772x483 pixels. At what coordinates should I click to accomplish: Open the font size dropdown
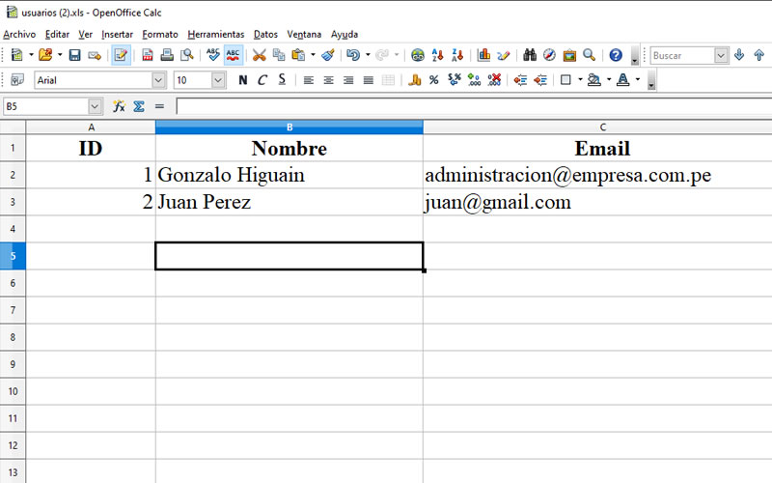(x=218, y=80)
